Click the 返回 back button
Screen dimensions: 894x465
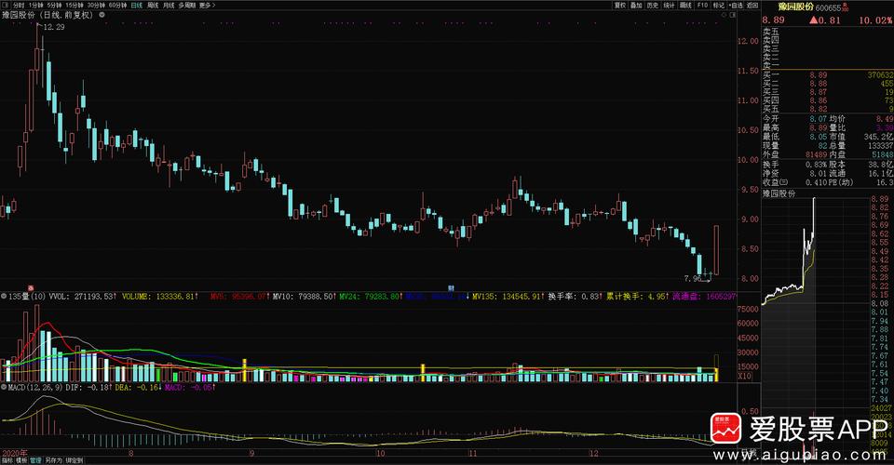752,6
